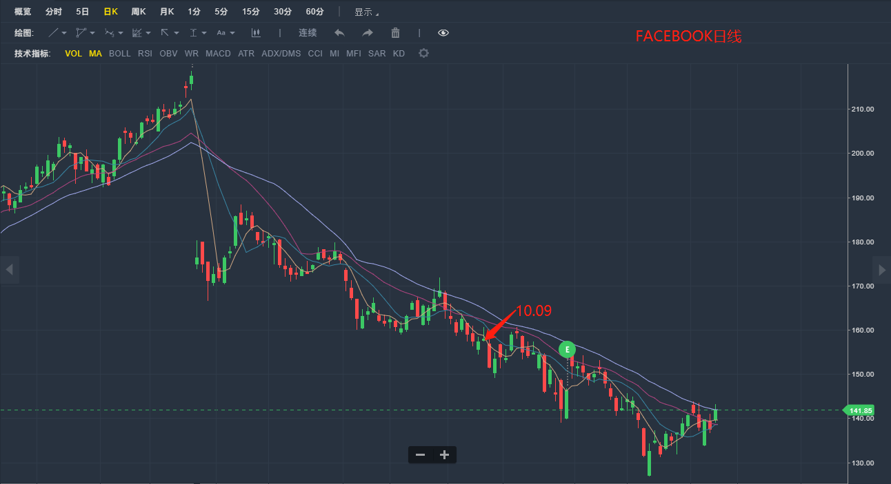This screenshot has width=891, height=484.
Task: Select the Fibonacci grid drawing tool
Action: tap(137, 33)
